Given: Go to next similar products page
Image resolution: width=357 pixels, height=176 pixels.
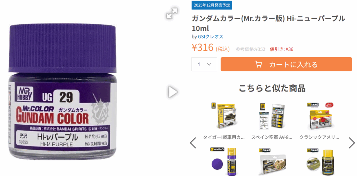Looking at the screenshot, I should pos(352,143).
